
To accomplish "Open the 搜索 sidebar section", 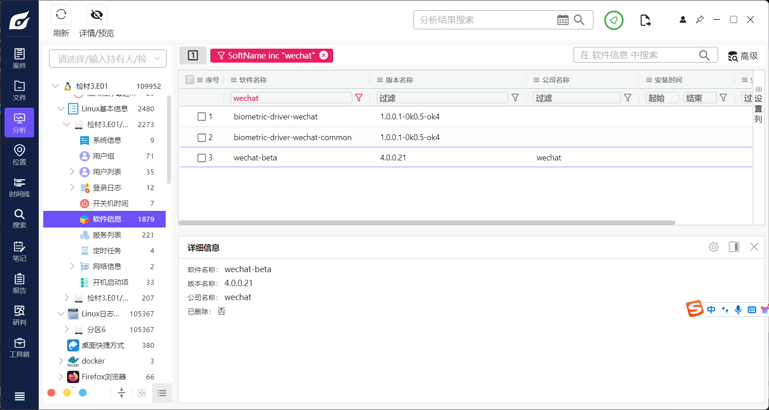I will 19,219.
